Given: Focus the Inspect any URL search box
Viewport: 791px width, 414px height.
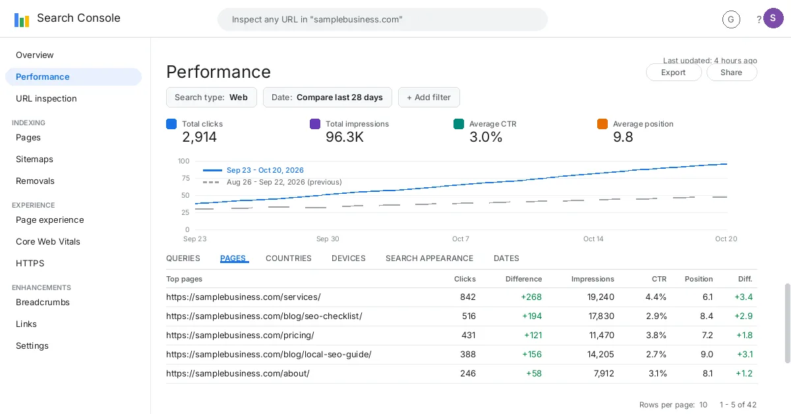Looking at the screenshot, I should pyautogui.click(x=382, y=19).
